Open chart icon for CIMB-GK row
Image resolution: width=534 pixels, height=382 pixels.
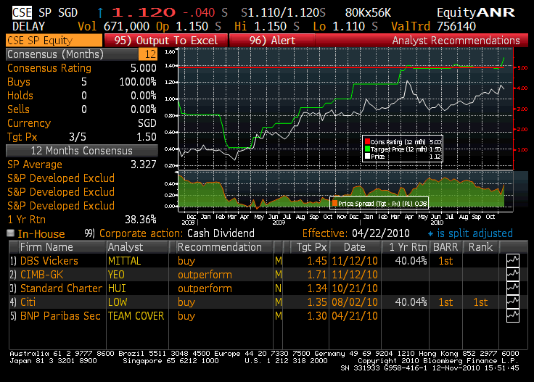[x=512, y=274]
